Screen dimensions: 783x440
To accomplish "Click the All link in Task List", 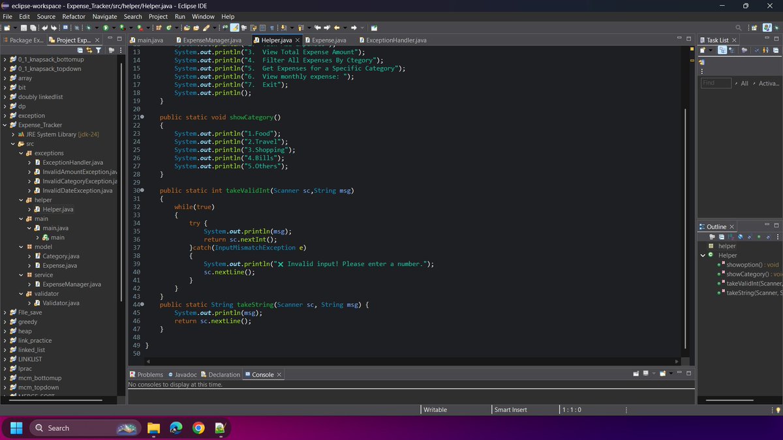I will point(745,83).
